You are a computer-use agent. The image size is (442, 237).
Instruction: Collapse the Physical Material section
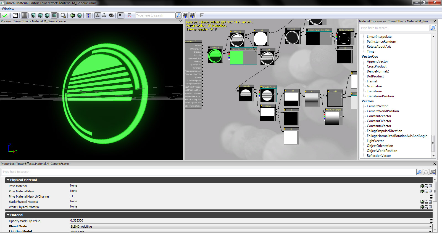point(8,180)
